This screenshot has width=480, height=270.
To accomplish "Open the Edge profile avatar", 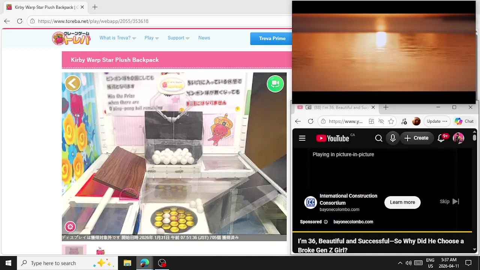I will click(x=416, y=121).
